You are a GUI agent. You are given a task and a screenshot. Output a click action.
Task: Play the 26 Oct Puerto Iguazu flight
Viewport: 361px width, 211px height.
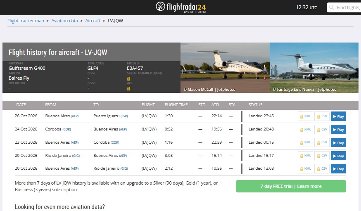[x=338, y=116]
